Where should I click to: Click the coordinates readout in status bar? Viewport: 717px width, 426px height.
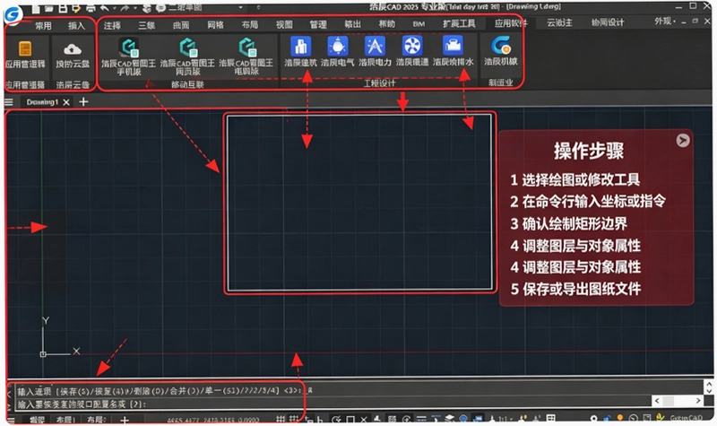pos(213,420)
